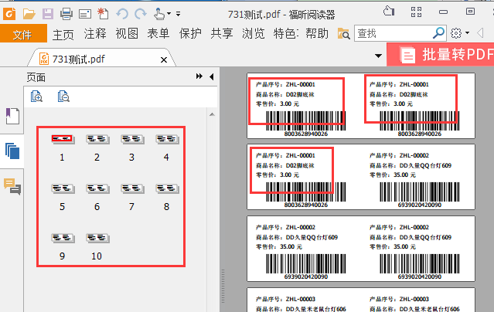Close the 731测试.pdf document tab
494x312 pixels.
(163, 60)
